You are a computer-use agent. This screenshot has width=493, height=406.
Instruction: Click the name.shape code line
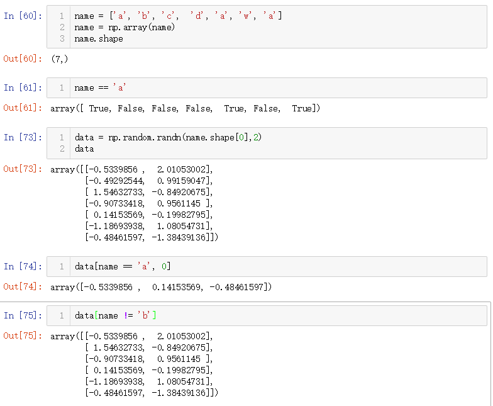[99, 38]
